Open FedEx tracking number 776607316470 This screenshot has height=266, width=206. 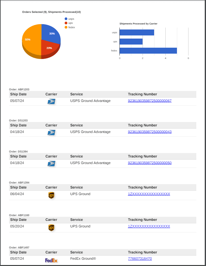[140, 258]
